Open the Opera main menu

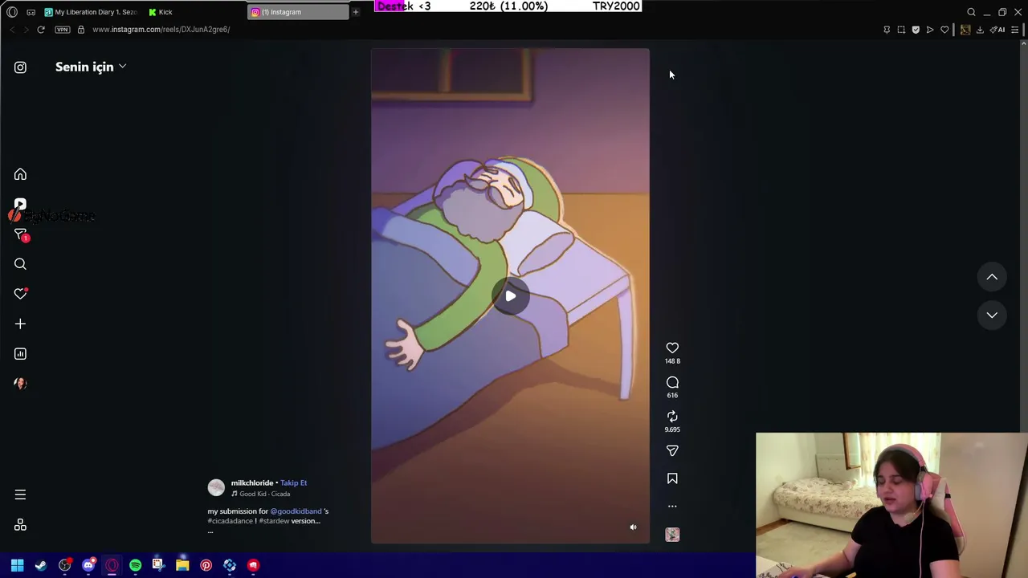(x=12, y=12)
